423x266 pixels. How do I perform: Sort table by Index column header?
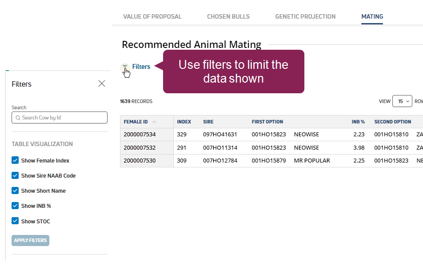tap(184, 122)
